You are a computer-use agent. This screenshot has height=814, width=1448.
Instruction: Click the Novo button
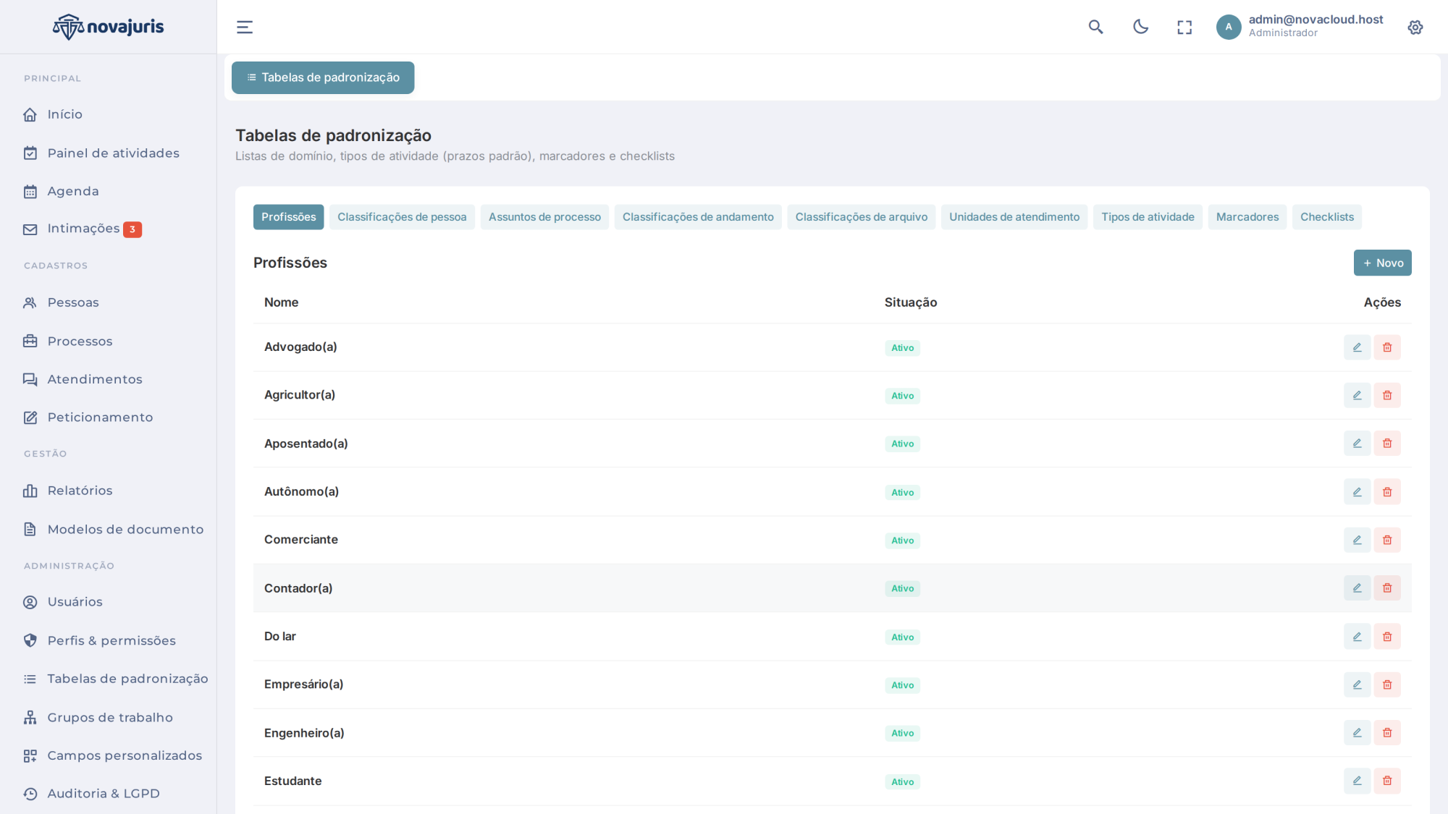click(x=1382, y=263)
